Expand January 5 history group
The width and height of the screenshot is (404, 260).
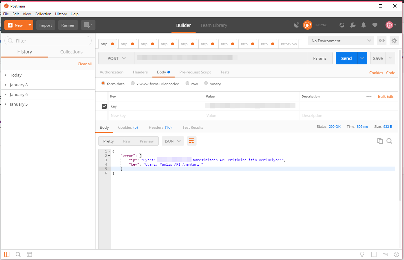coord(48,104)
